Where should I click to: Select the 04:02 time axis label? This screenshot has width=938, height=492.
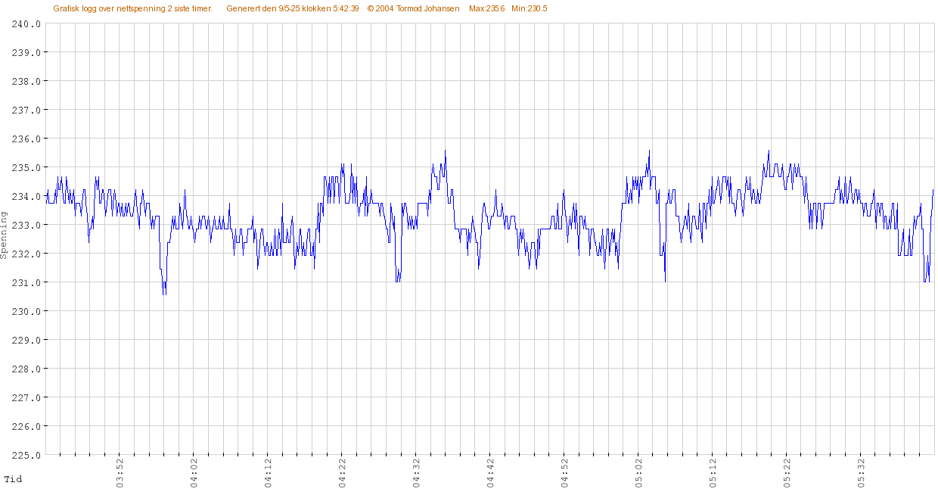click(194, 472)
